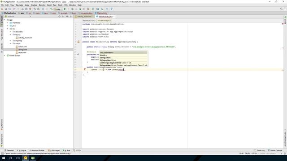Expand the drawable folder arrow
The width and height of the screenshot is (287, 161).
pyautogui.click(x=10, y=32)
